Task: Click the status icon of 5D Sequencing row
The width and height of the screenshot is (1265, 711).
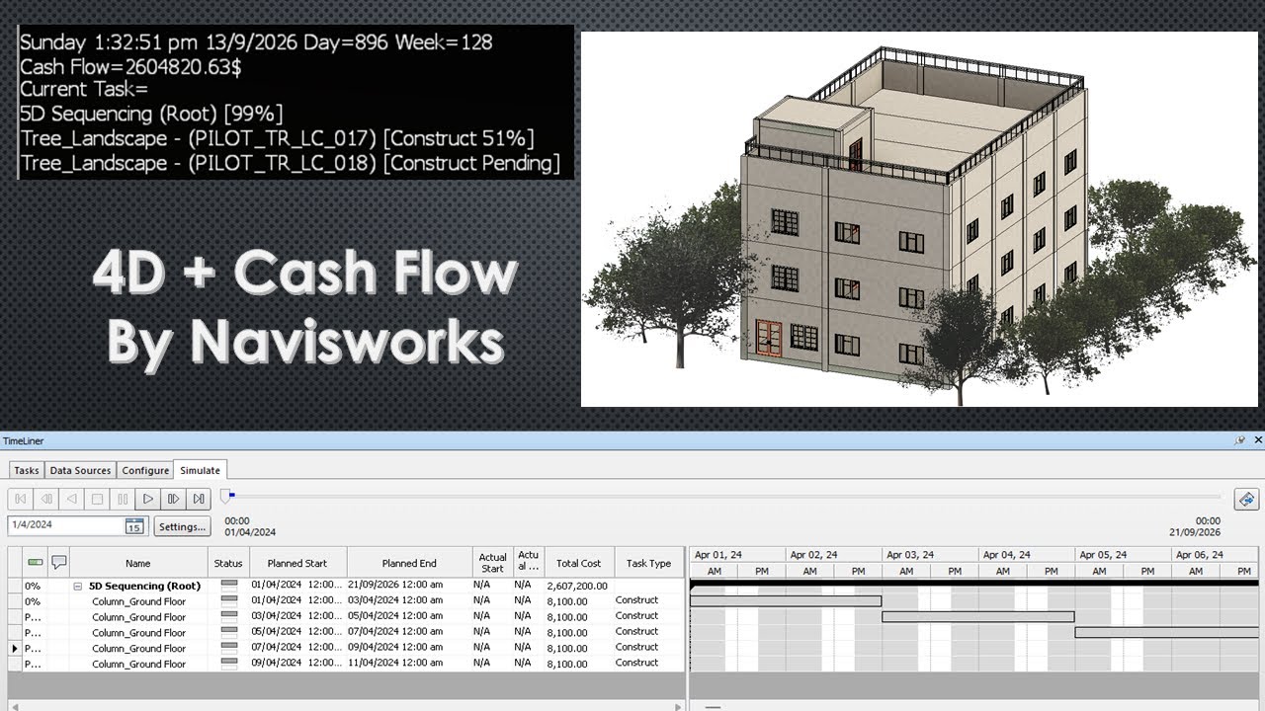Action: (x=229, y=585)
